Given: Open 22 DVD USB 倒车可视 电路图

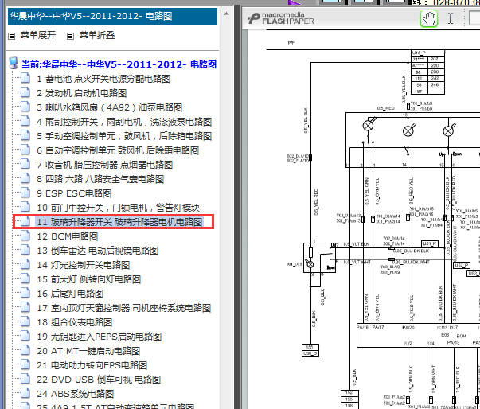Looking at the screenshot, I should click(99, 380).
